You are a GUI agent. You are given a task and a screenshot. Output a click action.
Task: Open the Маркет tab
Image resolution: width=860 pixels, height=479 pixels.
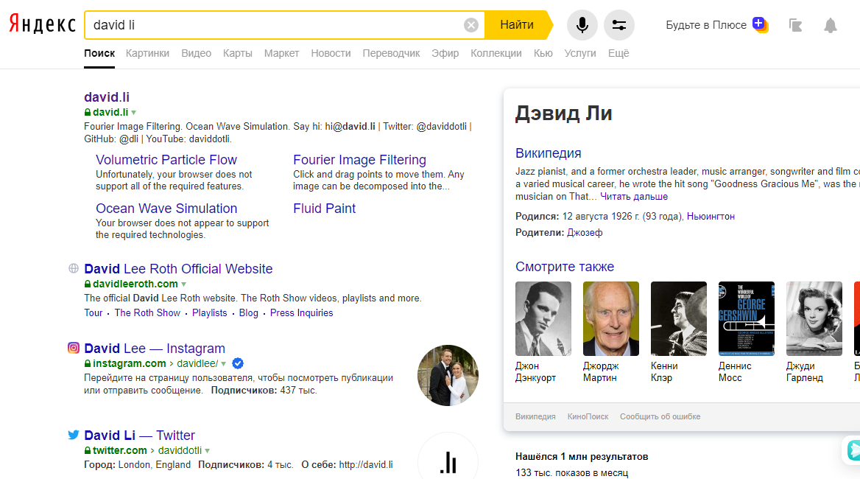(281, 53)
